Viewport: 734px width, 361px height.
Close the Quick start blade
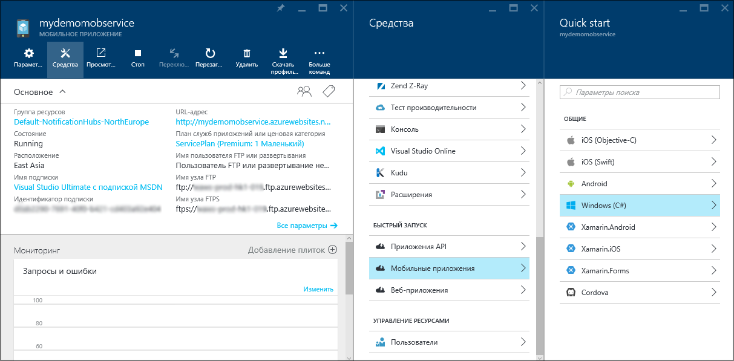[724, 8]
